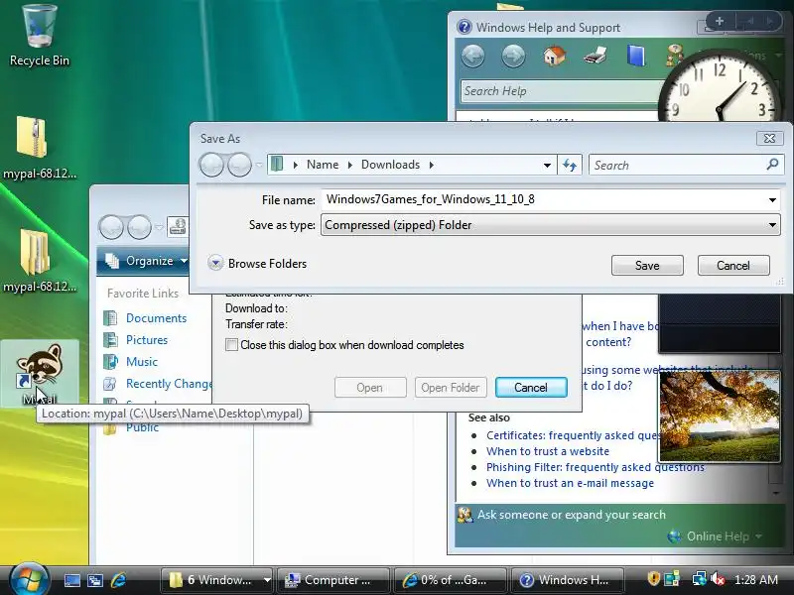This screenshot has width=794, height=595.
Task: Go to Help and Support home icon
Action: point(555,56)
